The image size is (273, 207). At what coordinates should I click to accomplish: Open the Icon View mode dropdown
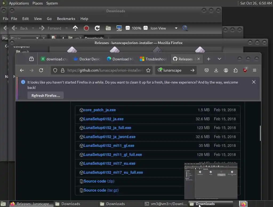[164, 28]
